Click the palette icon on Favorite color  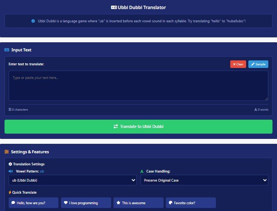click(170, 203)
